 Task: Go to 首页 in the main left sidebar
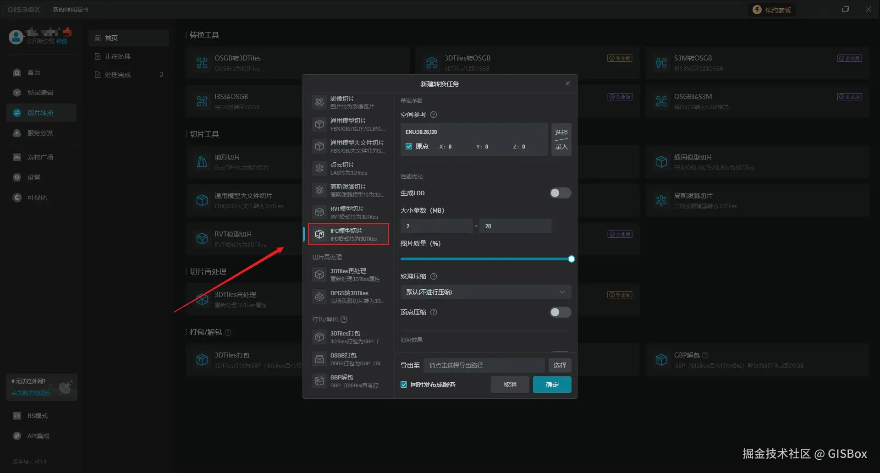pyautogui.click(x=41, y=72)
